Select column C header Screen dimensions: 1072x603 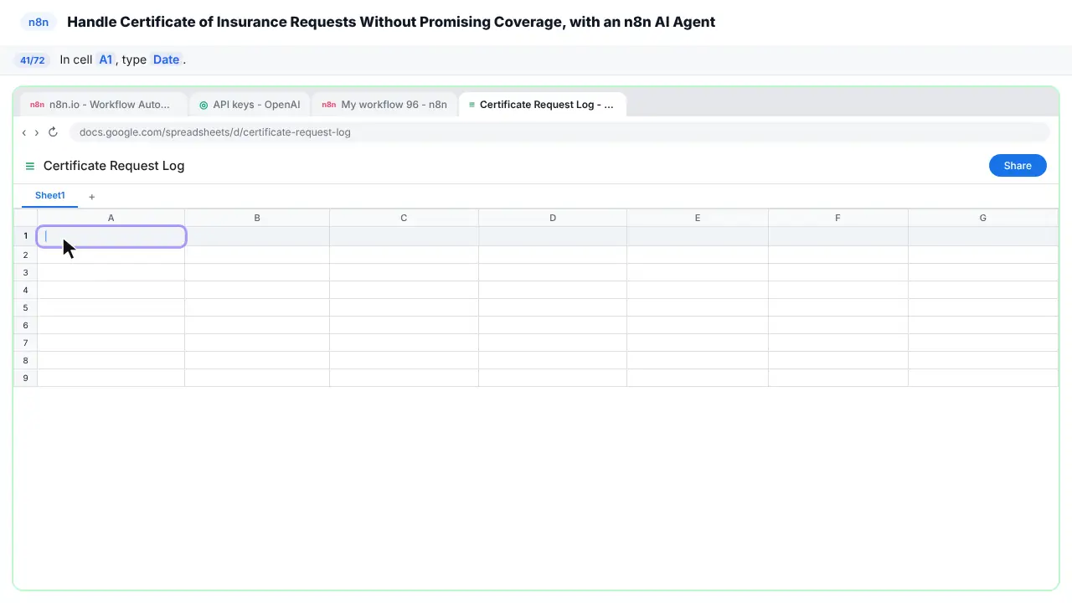point(404,218)
